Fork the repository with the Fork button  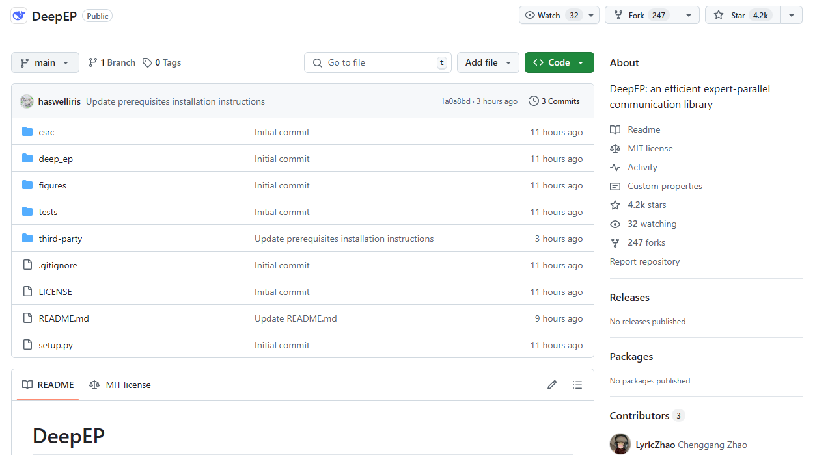coord(641,15)
